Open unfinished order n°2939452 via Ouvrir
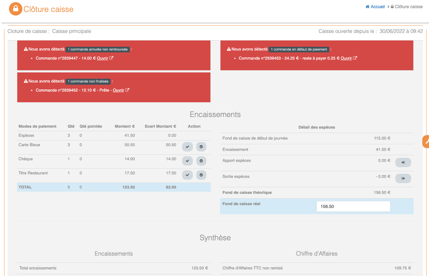429x276 pixels. 118,90
